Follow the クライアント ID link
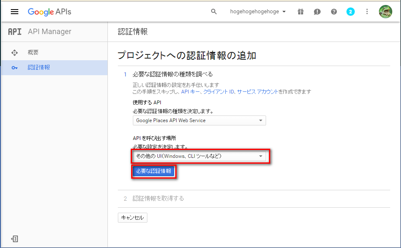Viewport: 401px width, 248px height. pos(219,91)
